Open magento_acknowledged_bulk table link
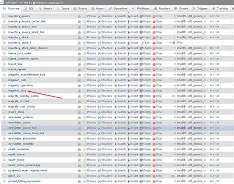This screenshot has width=234, height=184. click(x=27, y=75)
